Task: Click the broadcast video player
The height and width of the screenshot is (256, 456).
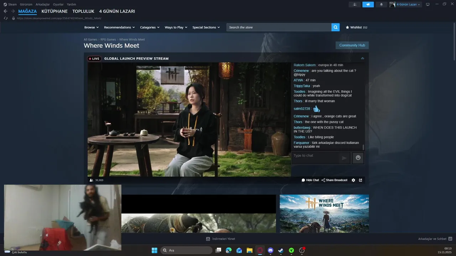Action: [189, 119]
